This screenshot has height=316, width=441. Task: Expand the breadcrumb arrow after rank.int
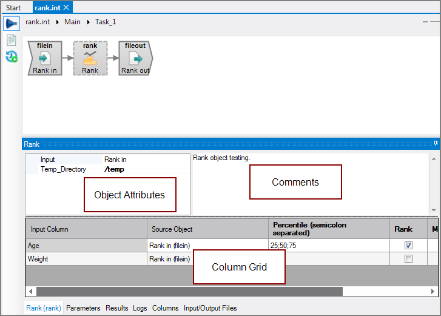pyautogui.click(x=58, y=22)
